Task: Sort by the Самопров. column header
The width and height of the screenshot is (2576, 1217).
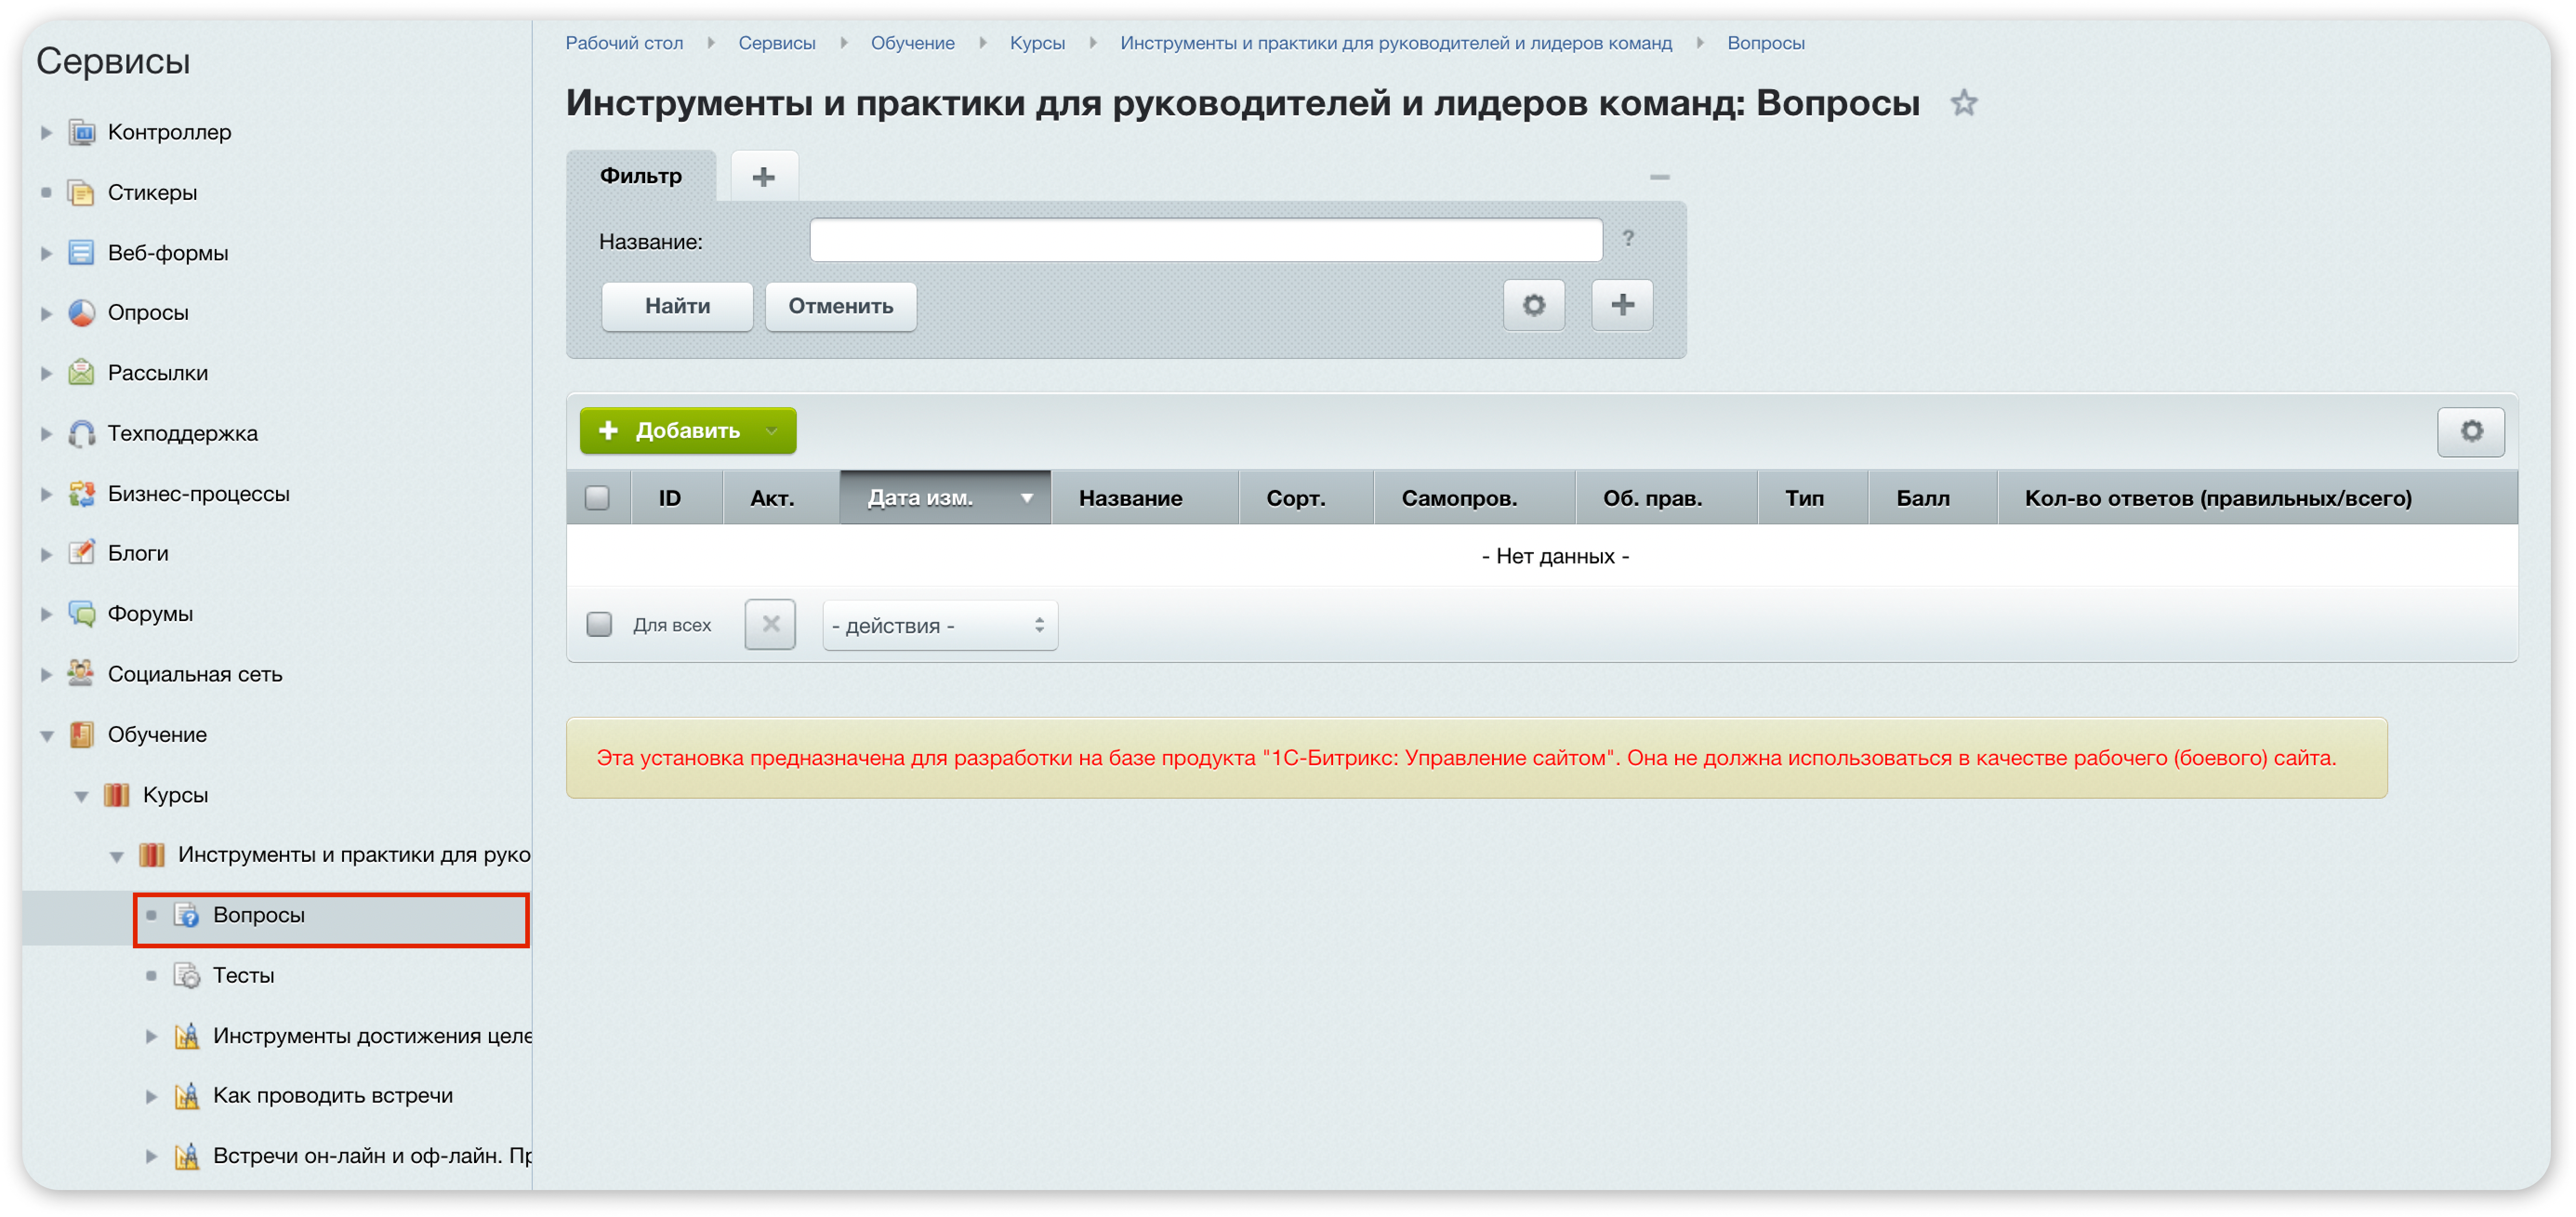Action: tap(1475, 498)
